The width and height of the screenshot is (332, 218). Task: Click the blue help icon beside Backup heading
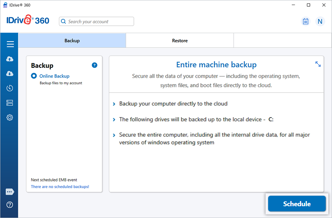[x=94, y=65]
